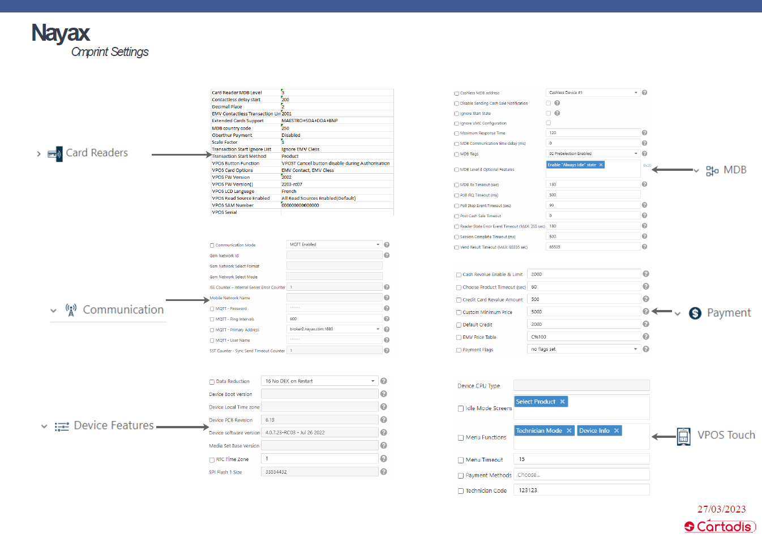Tick the Communication Mode checkbox
Image resolution: width=762 pixels, height=538 pixels.
point(212,246)
